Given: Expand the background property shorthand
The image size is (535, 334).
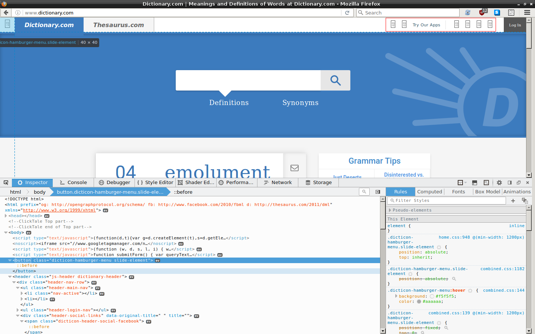Looking at the screenshot, I should (396, 296).
